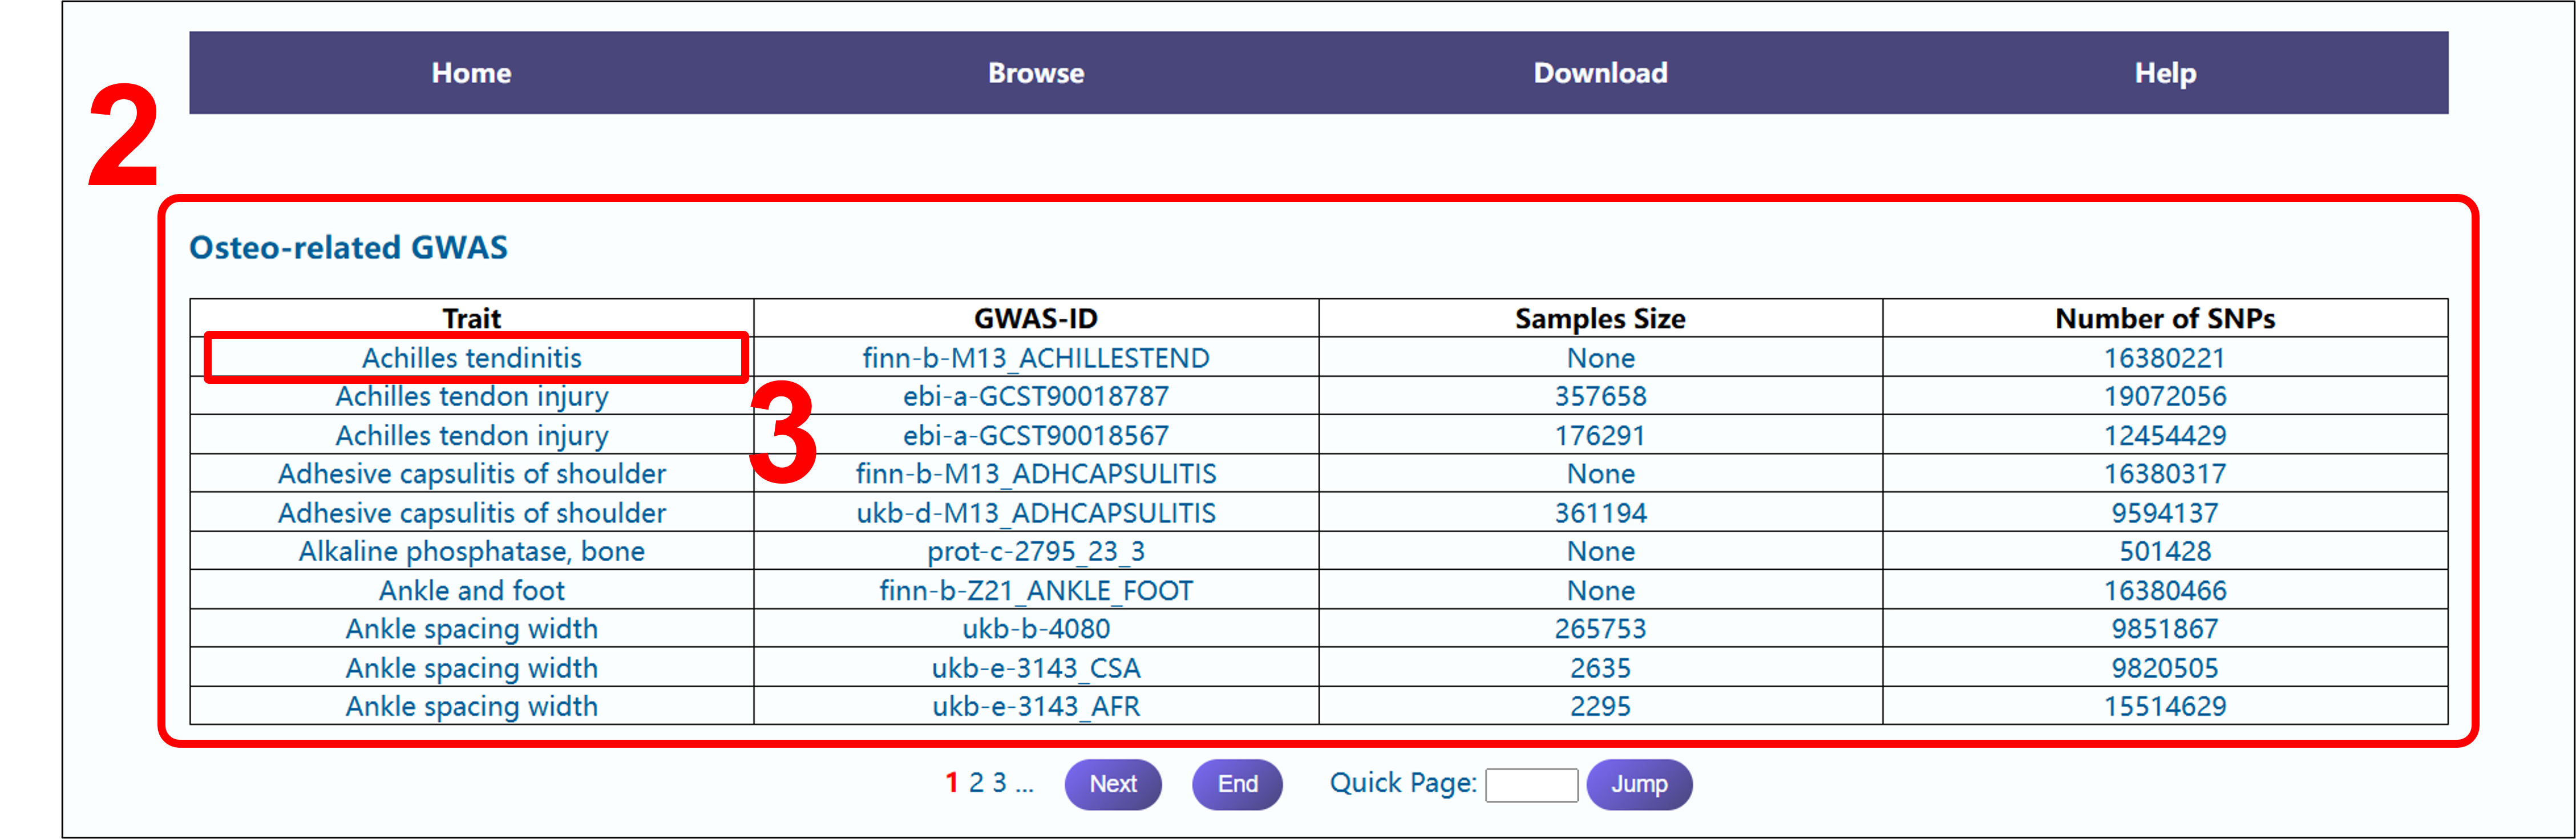The height and width of the screenshot is (839, 2576).
Task: Click the Achilles tendinitis trait link
Action: pos(471,358)
